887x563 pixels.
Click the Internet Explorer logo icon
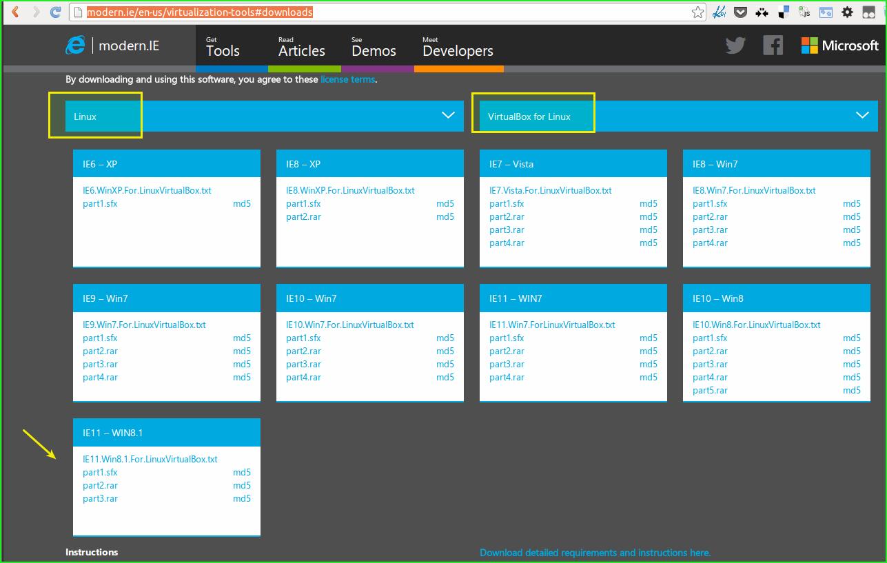tap(75, 45)
